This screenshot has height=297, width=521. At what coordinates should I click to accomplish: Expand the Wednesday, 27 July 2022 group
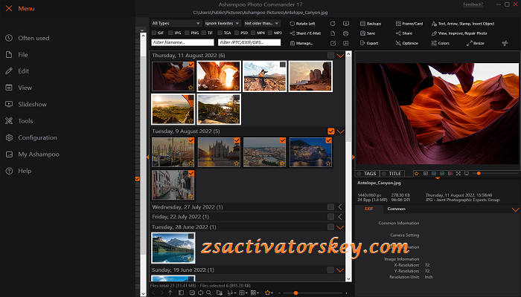(x=340, y=207)
